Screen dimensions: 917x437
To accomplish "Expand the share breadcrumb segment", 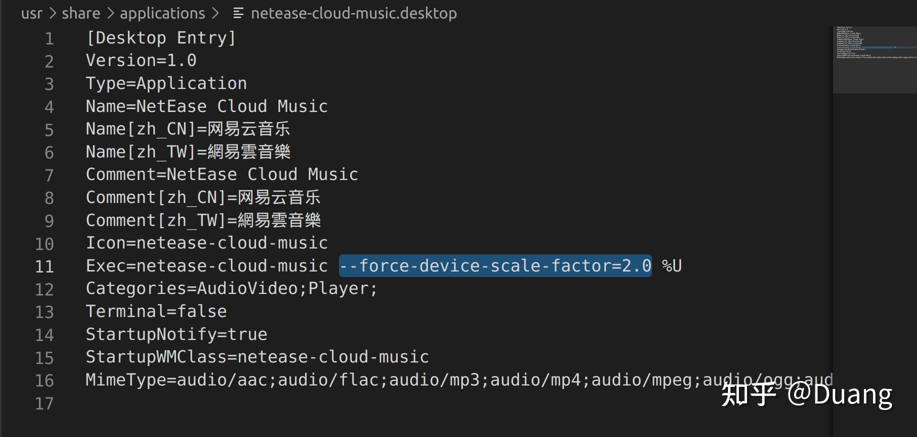I will (81, 13).
